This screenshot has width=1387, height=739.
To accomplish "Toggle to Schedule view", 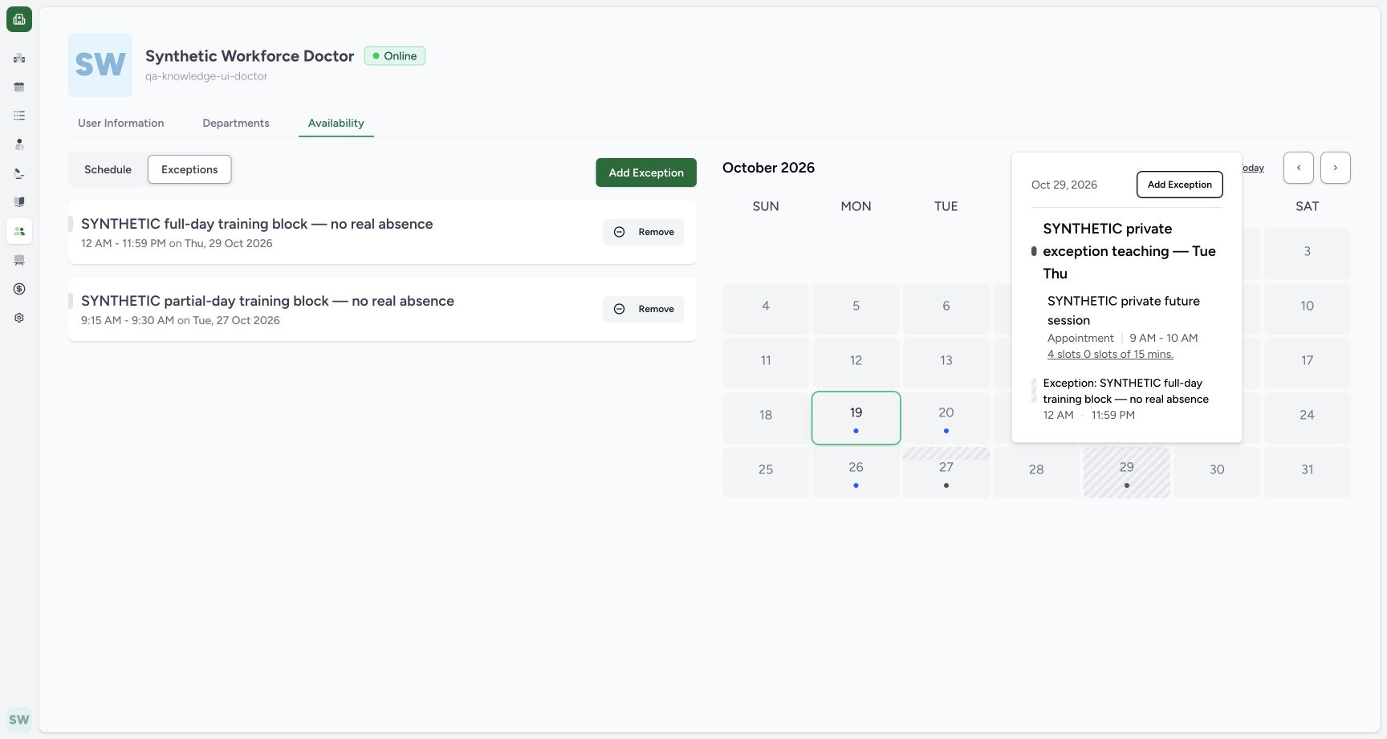I will point(108,169).
